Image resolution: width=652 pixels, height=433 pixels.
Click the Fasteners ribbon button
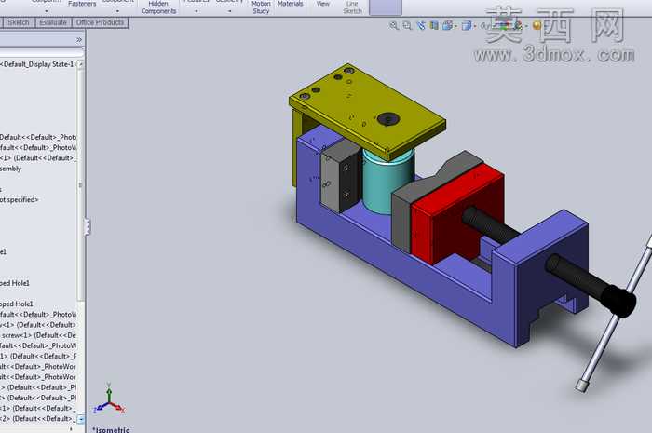(x=82, y=4)
